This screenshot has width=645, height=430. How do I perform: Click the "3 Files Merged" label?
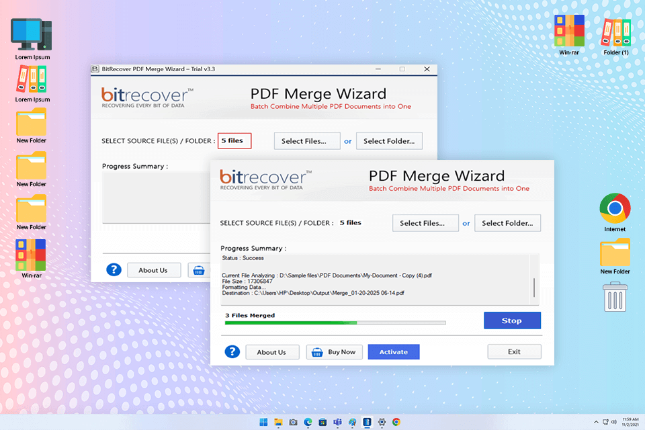[250, 315]
